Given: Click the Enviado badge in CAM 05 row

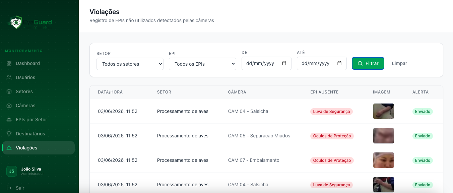Looking at the screenshot, I should coord(423,136).
